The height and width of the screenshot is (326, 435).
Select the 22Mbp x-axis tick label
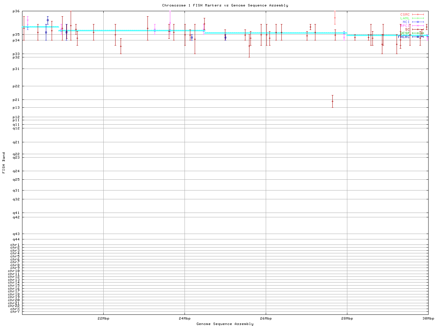coord(103,319)
